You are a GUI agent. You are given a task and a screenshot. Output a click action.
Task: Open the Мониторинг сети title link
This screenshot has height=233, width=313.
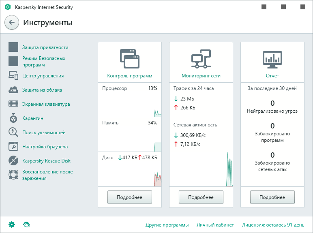click(x=201, y=76)
